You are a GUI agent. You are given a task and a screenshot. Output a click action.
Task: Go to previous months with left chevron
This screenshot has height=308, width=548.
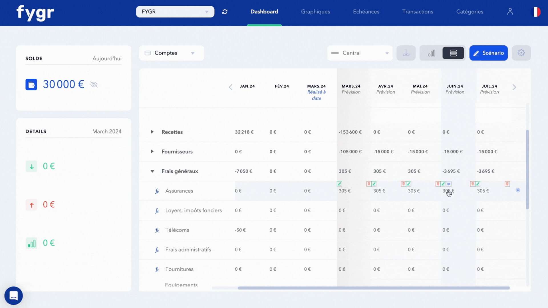click(x=231, y=87)
